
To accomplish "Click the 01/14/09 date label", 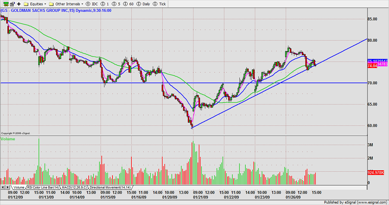I will tap(77, 197).
